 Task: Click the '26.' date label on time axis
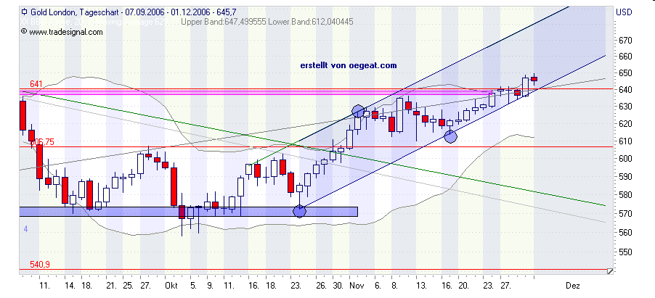[x=322, y=286]
